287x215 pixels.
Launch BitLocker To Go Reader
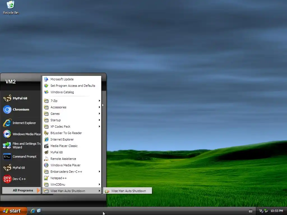coord(72,133)
